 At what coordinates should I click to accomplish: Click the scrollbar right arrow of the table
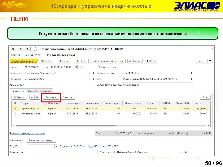tap(208, 126)
